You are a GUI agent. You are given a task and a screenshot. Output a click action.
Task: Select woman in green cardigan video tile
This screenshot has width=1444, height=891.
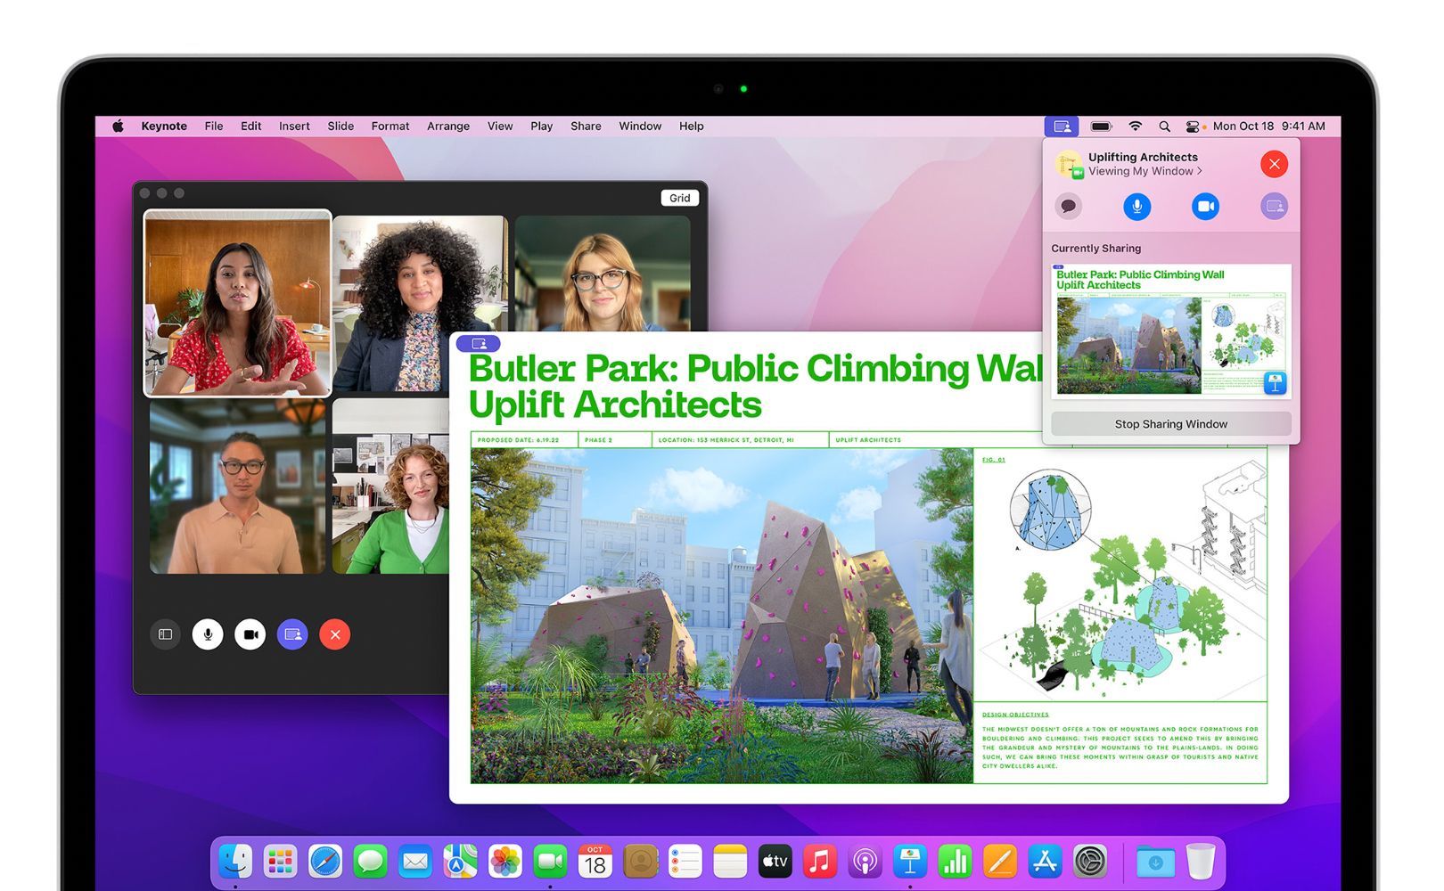(x=390, y=486)
